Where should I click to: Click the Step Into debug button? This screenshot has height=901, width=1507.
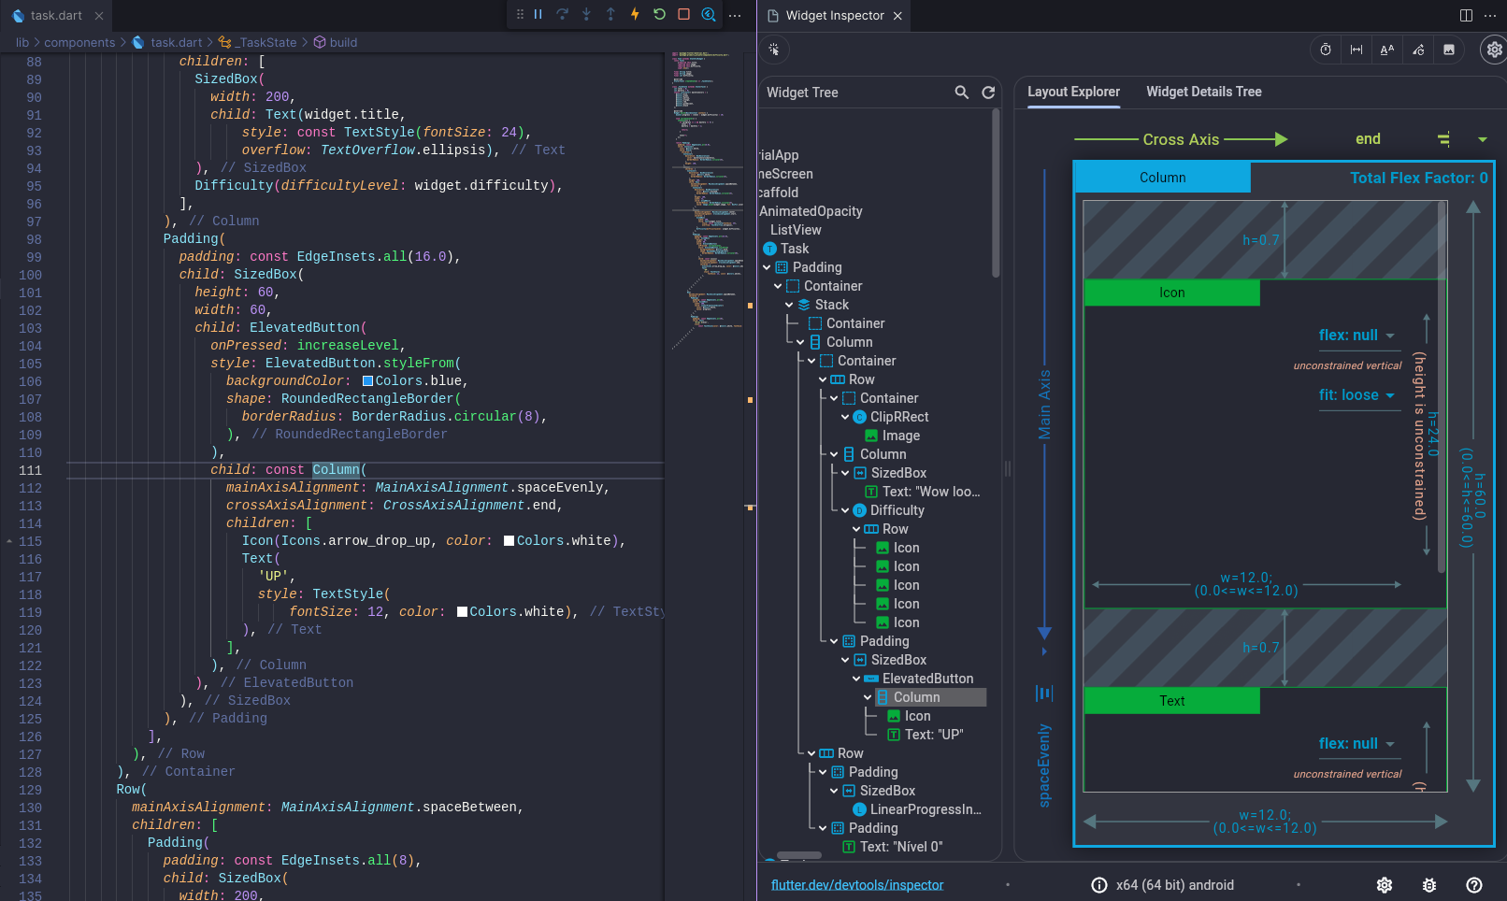pyautogui.click(x=586, y=14)
